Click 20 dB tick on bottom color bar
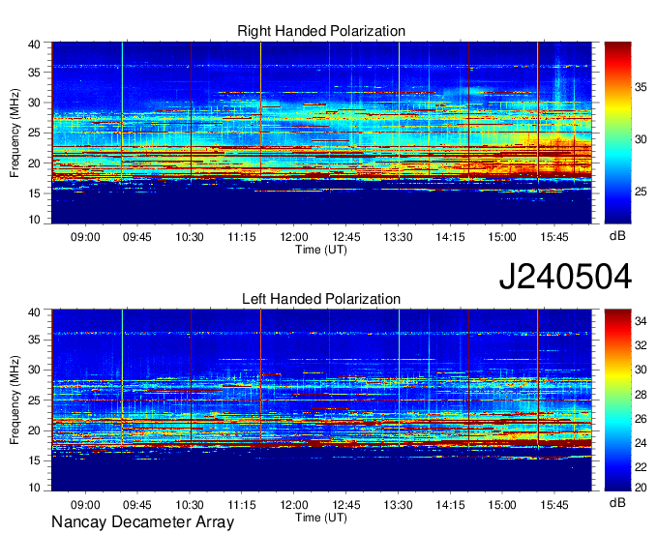 point(641,488)
